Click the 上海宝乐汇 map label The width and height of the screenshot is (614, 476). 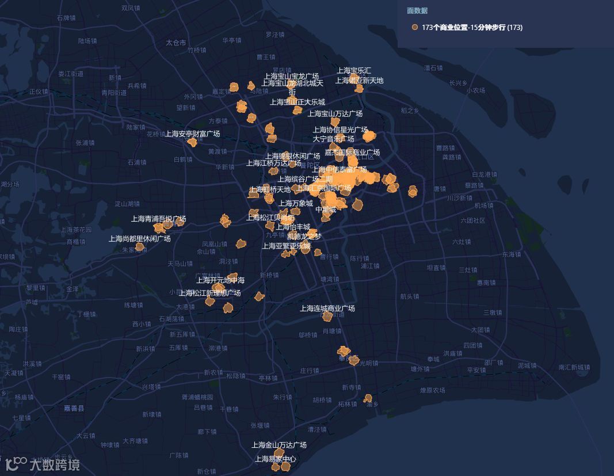[354, 71]
